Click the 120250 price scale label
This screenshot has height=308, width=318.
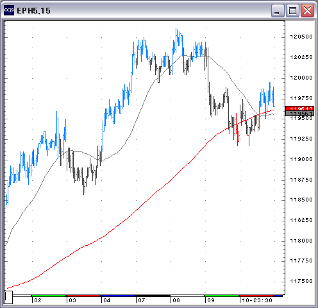[301, 57]
